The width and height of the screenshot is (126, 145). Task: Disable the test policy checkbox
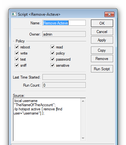coord(17,59)
